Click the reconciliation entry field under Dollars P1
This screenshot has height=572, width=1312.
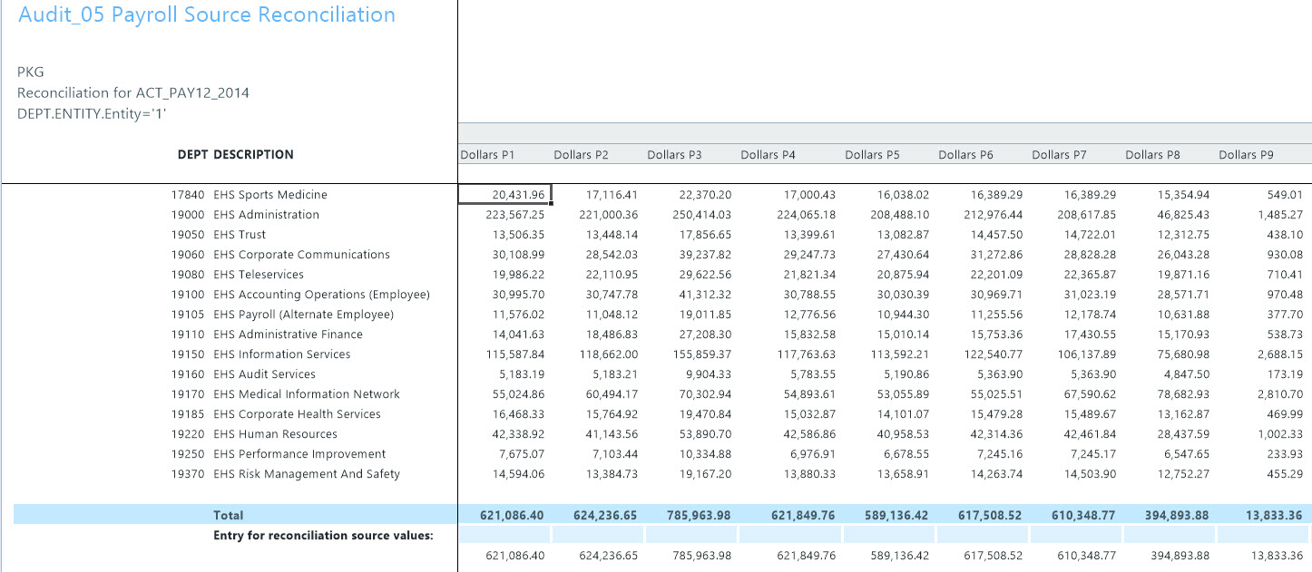(504, 535)
